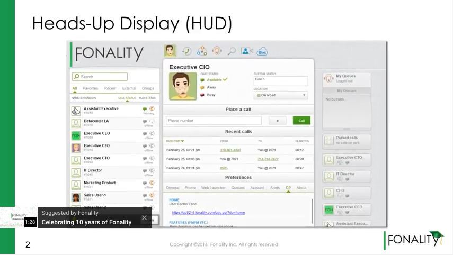This screenshot has height=255, width=453.
Task: Click IT Director avatar in right dock
Action: [329, 177]
